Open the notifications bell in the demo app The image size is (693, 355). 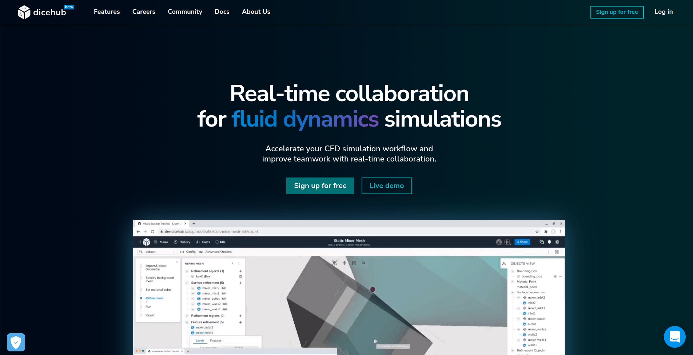pos(549,242)
